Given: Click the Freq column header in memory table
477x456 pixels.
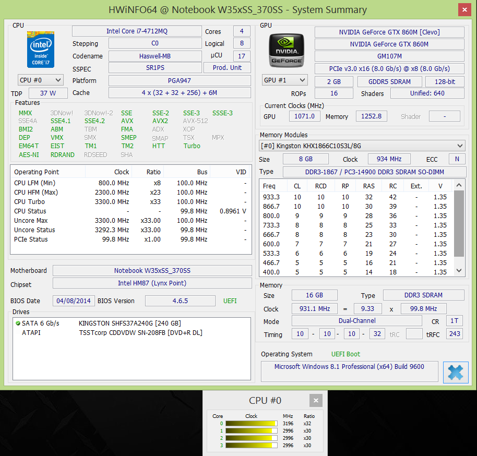Looking at the screenshot, I should [x=273, y=186].
